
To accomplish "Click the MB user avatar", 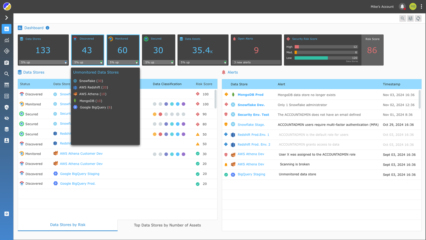I will (413, 6).
